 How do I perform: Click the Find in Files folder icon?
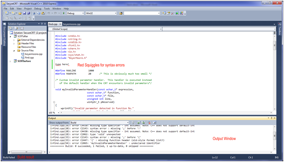click(121, 13)
